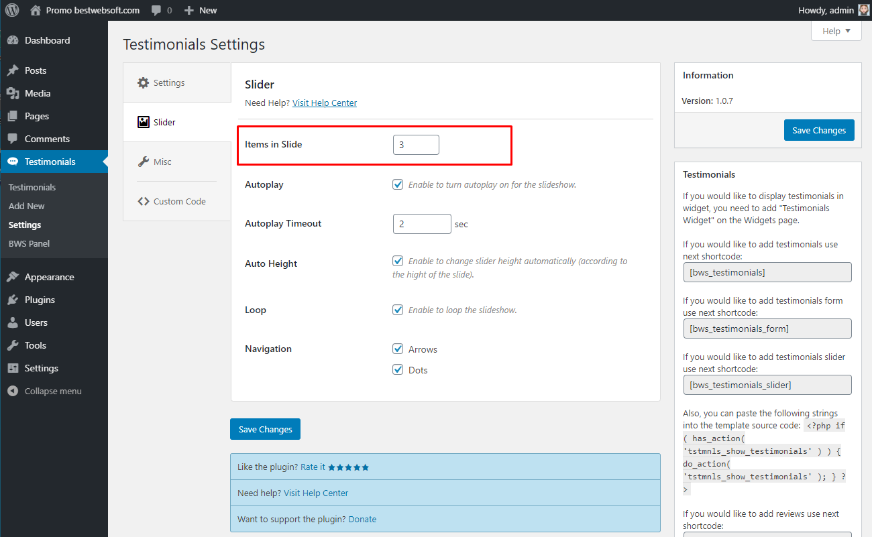Screen dimensions: 872x537
Task: Click the Rate it link
Action: (x=313, y=467)
